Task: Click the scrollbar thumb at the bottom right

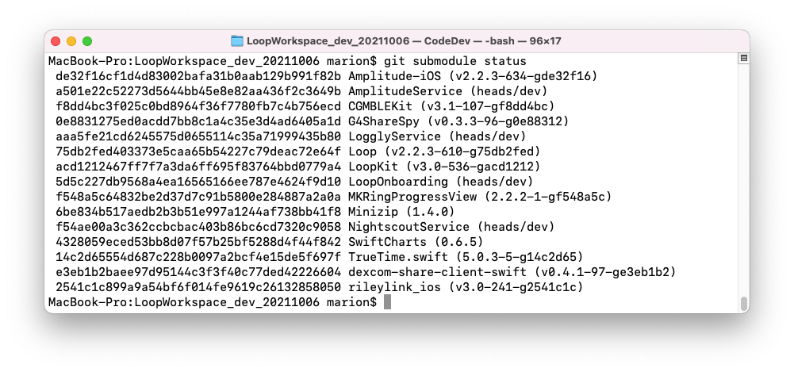Action: (x=743, y=303)
